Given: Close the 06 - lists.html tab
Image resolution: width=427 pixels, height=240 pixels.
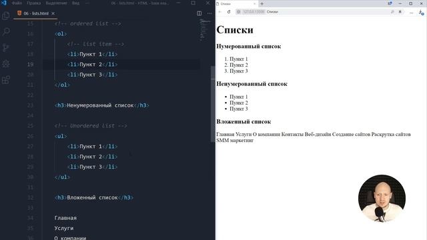Looking at the screenshot, I should [x=53, y=13].
